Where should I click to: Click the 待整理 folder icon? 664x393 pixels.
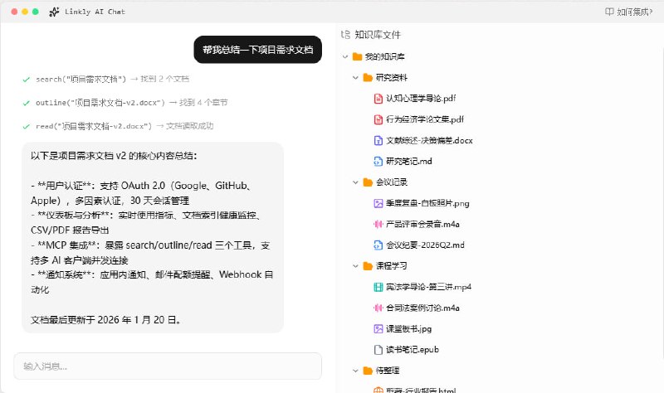(x=368, y=371)
